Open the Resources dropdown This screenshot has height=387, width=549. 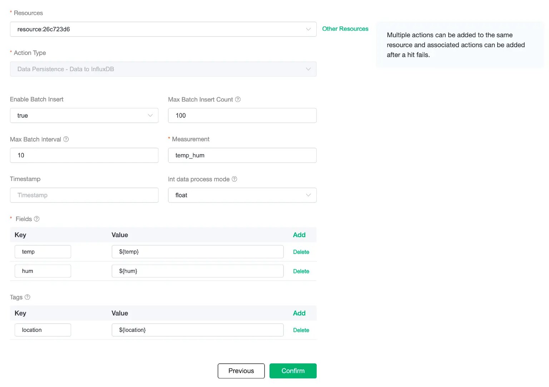(x=163, y=29)
